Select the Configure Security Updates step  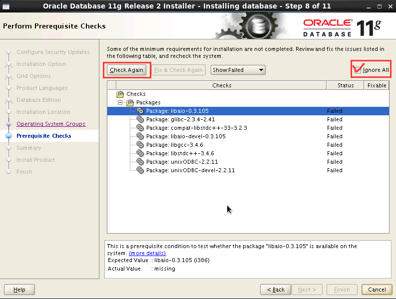(x=53, y=52)
